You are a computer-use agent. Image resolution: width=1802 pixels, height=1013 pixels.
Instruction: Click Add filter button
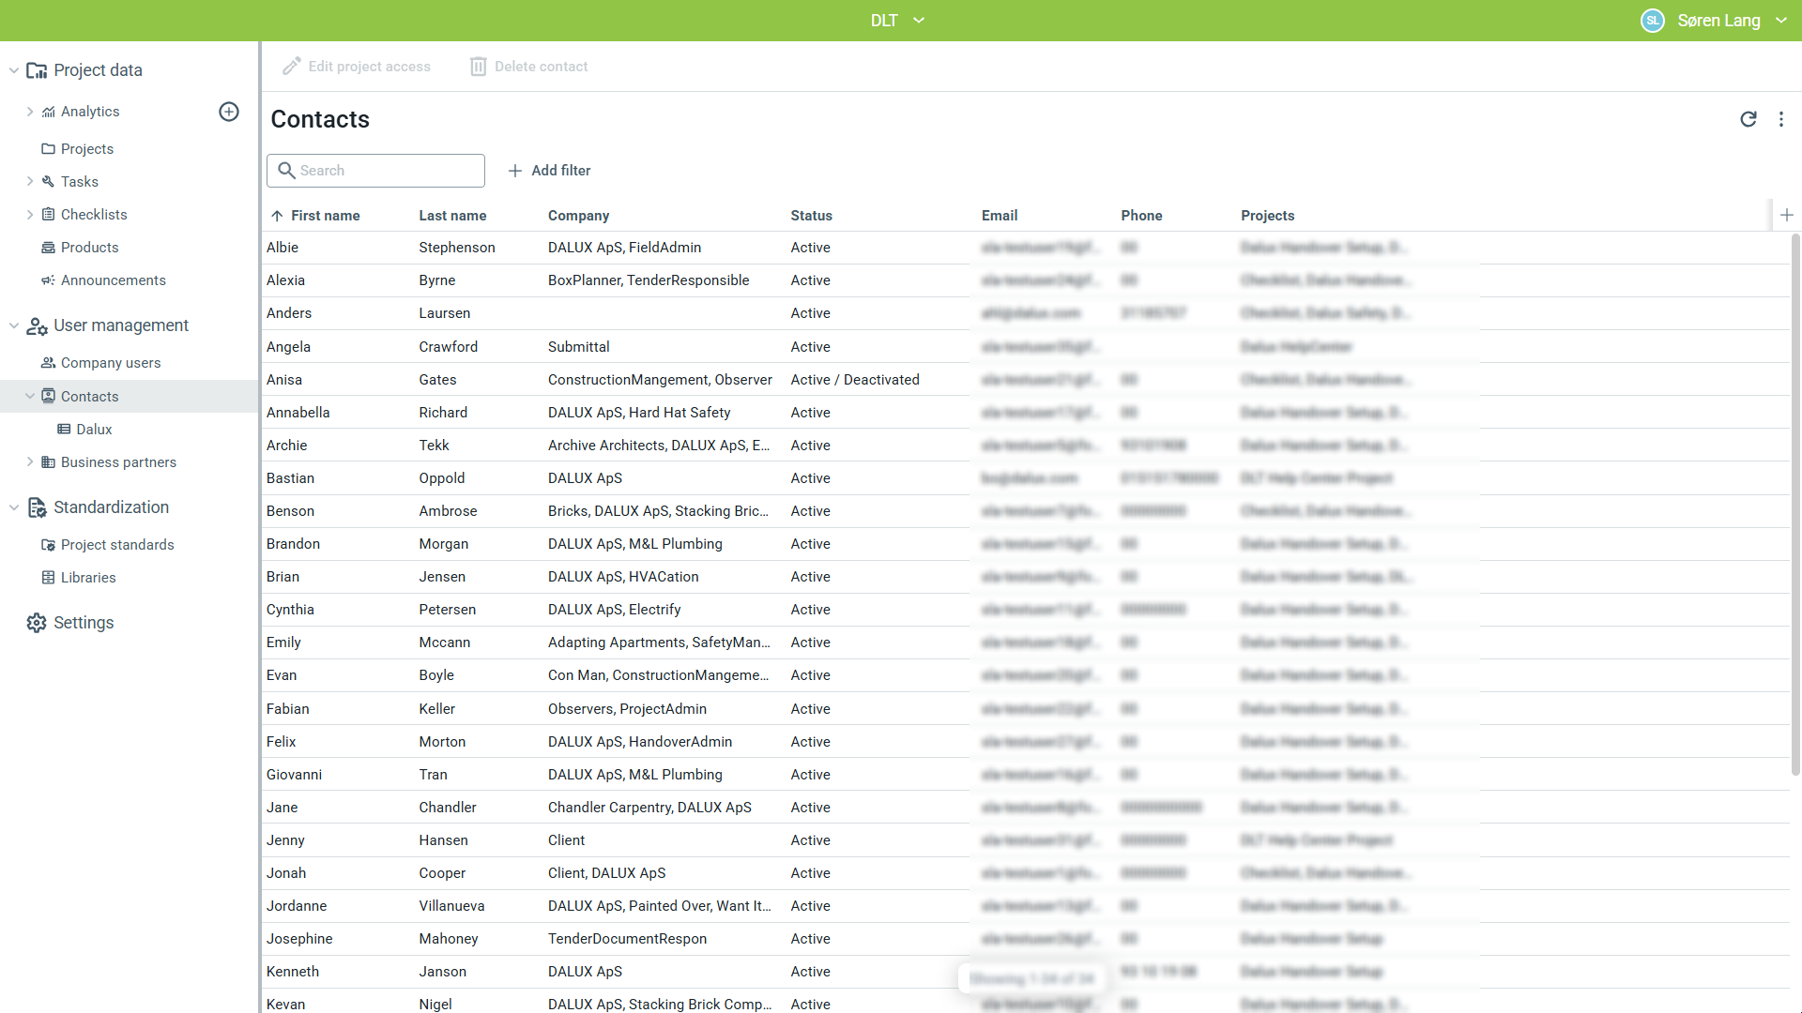[549, 171]
